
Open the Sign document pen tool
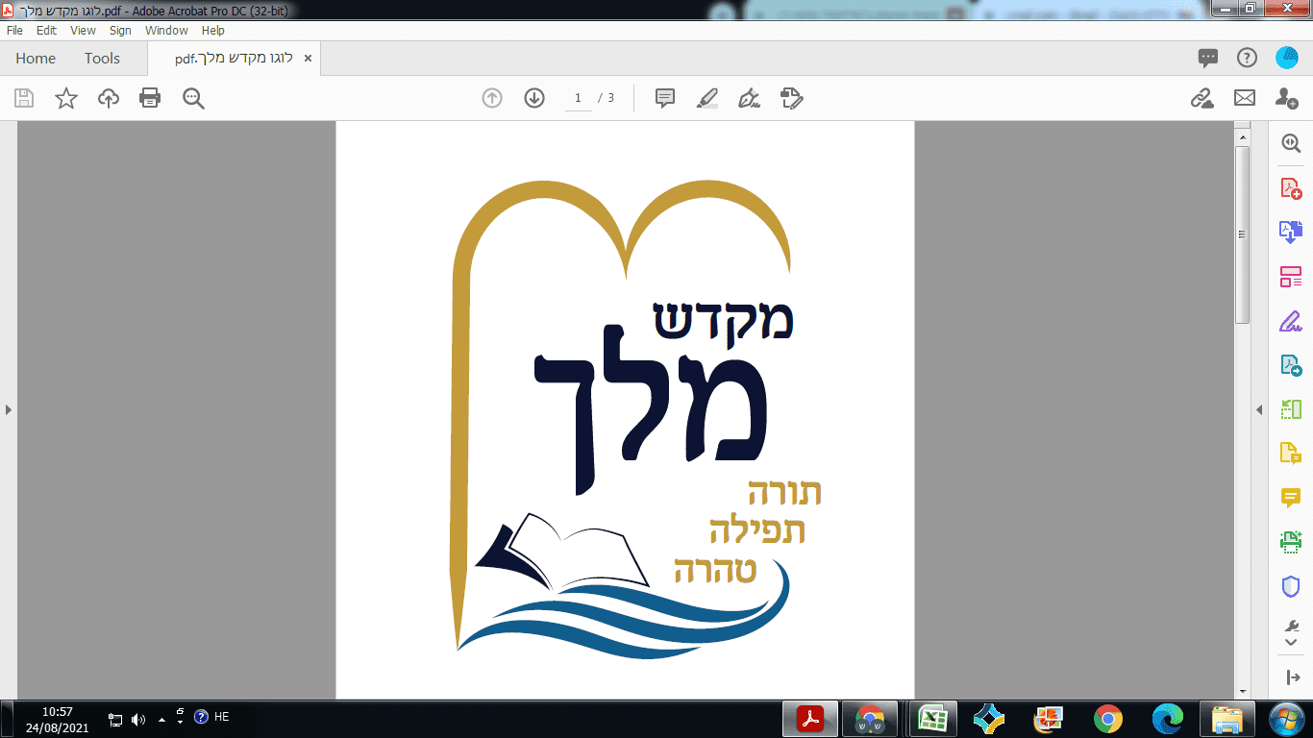pyautogui.click(x=749, y=98)
